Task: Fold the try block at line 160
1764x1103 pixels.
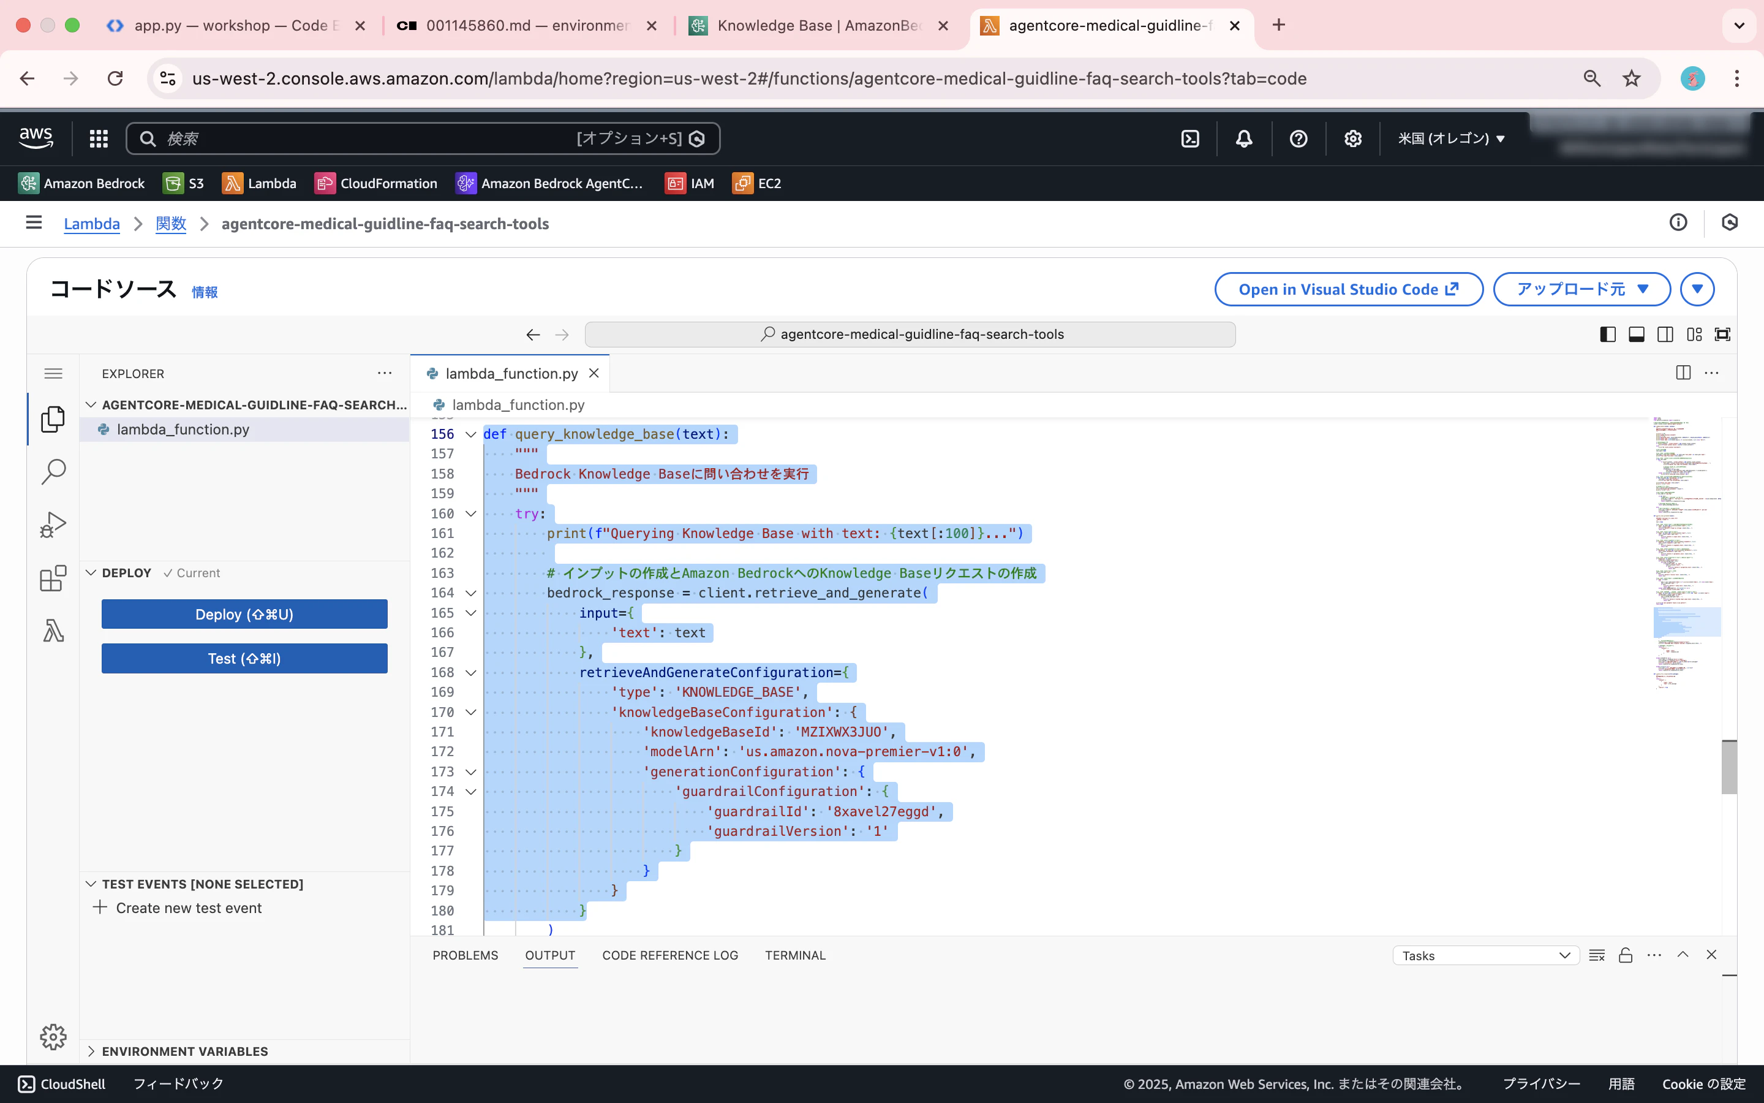Action: pos(471,514)
